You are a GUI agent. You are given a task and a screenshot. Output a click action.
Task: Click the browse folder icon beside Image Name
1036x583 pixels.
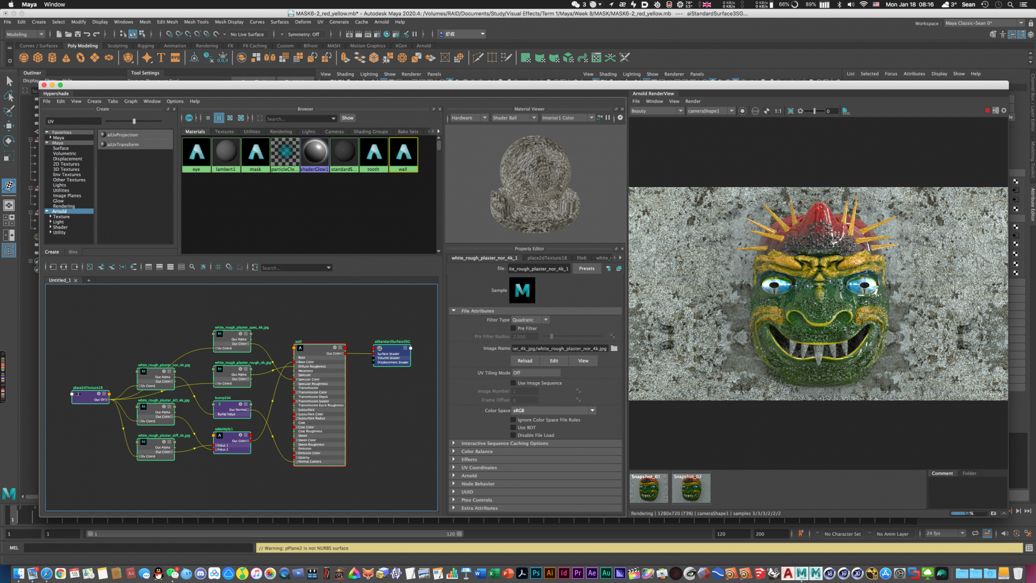[x=614, y=348]
